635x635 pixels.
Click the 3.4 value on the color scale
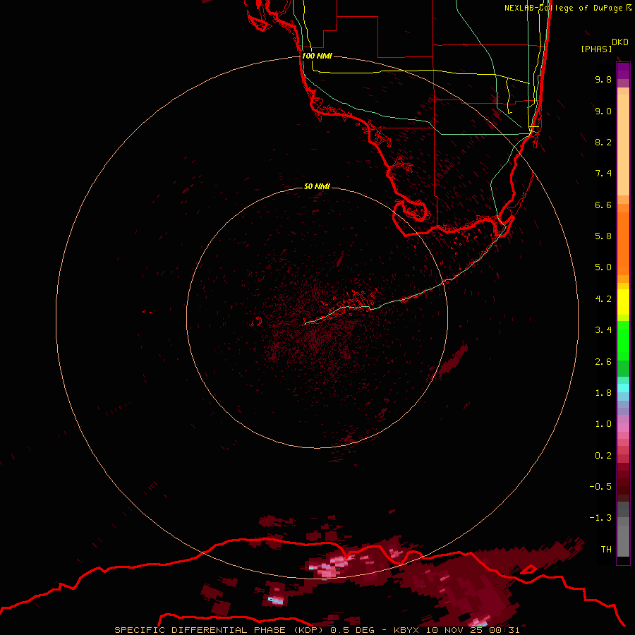603,330
